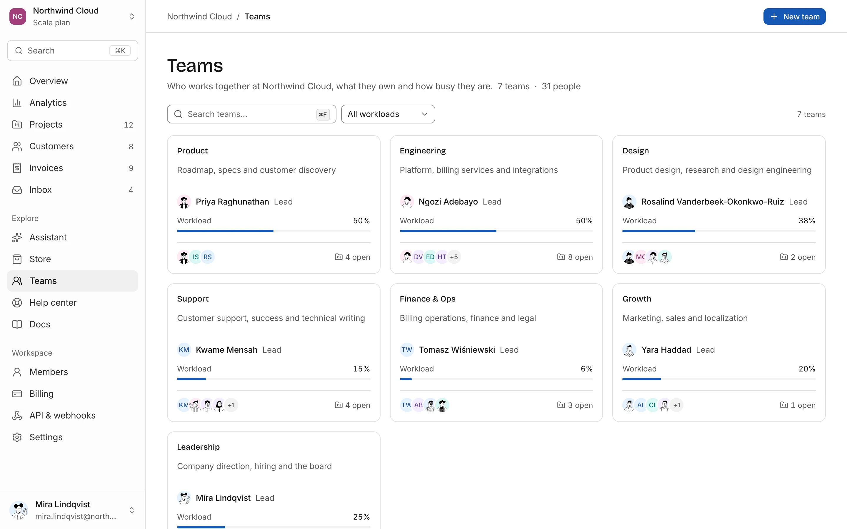Expand Mira Lindqvist account menu chevron
Viewport: 847px width, 529px height.
point(131,510)
